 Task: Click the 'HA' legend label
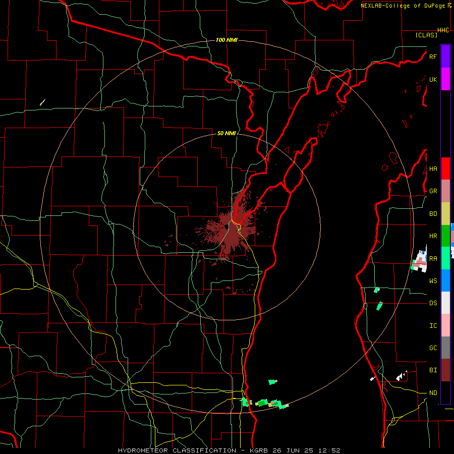(433, 168)
